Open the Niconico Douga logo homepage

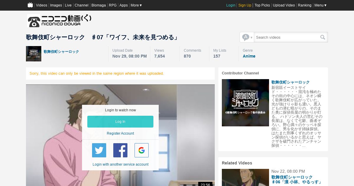point(59,21)
